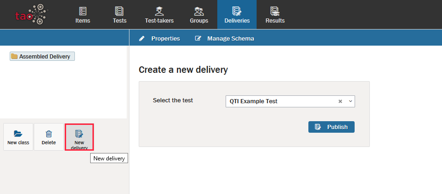Screen dimensions: 442x194
Task: Click the TAO logo
Action: pyautogui.click(x=31, y=14)
